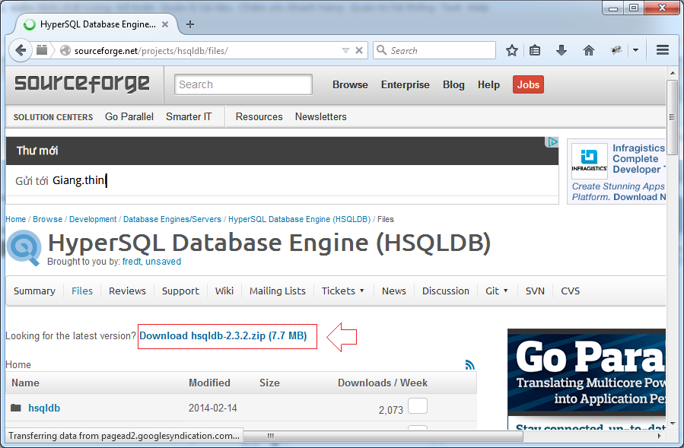This screenshot has width=684, height=448.
Task: Switch to the Reviews tab
Action: click(x=127, y=291)
